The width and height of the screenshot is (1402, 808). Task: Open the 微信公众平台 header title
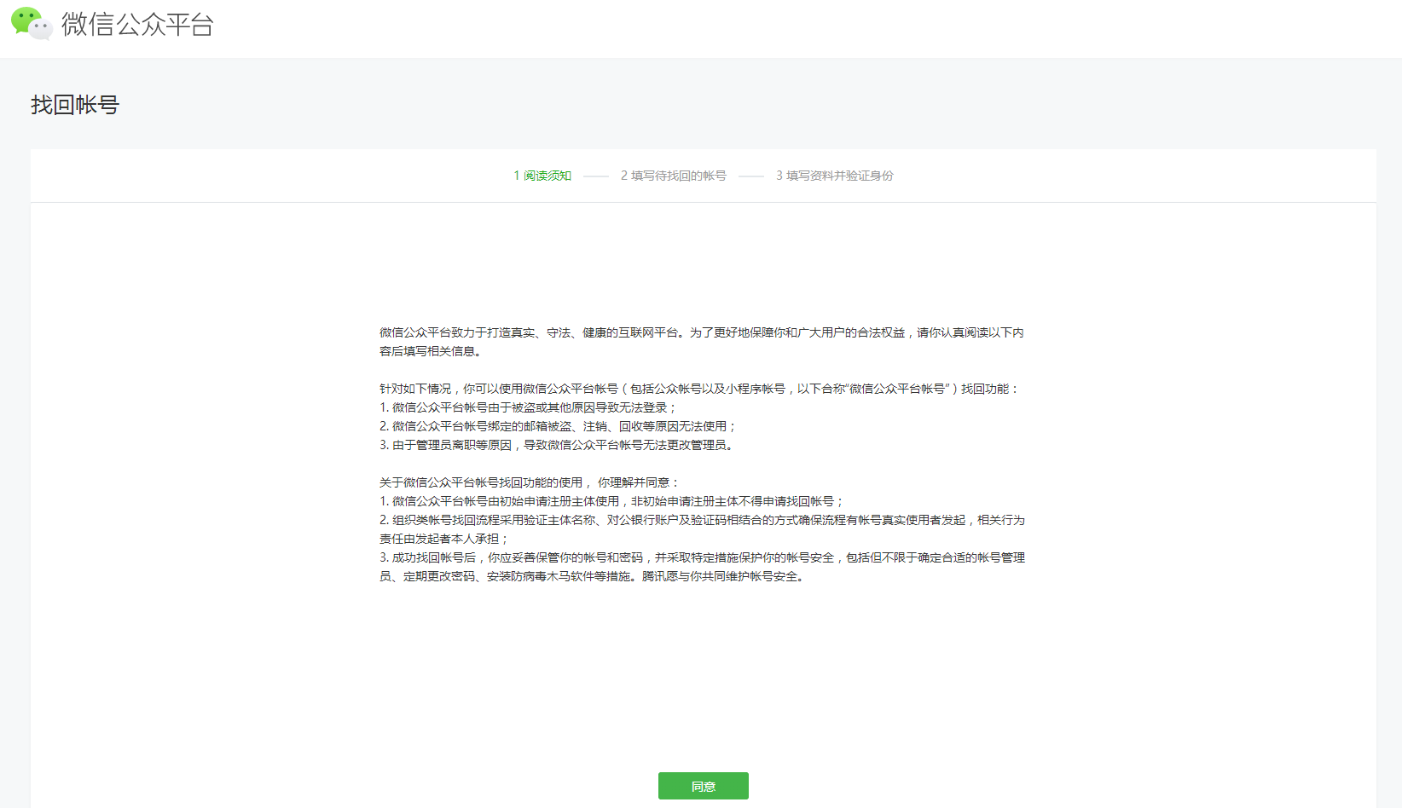pos(137,25)
